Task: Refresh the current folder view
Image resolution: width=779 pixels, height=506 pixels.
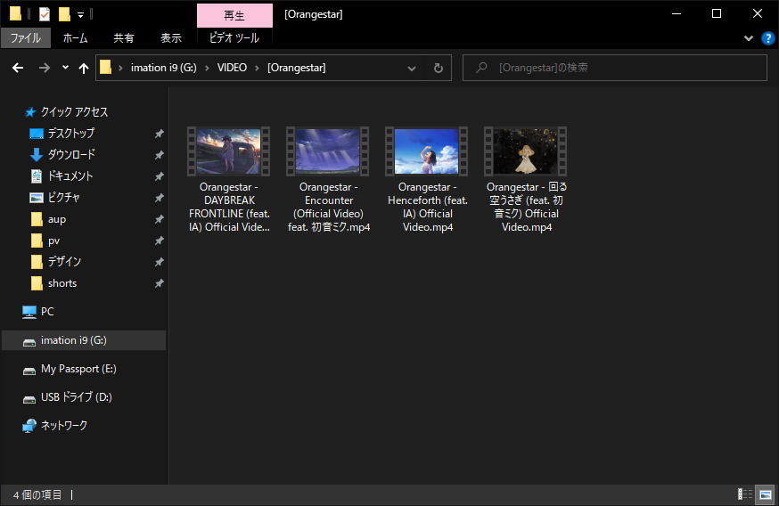Action: point(439,68)
